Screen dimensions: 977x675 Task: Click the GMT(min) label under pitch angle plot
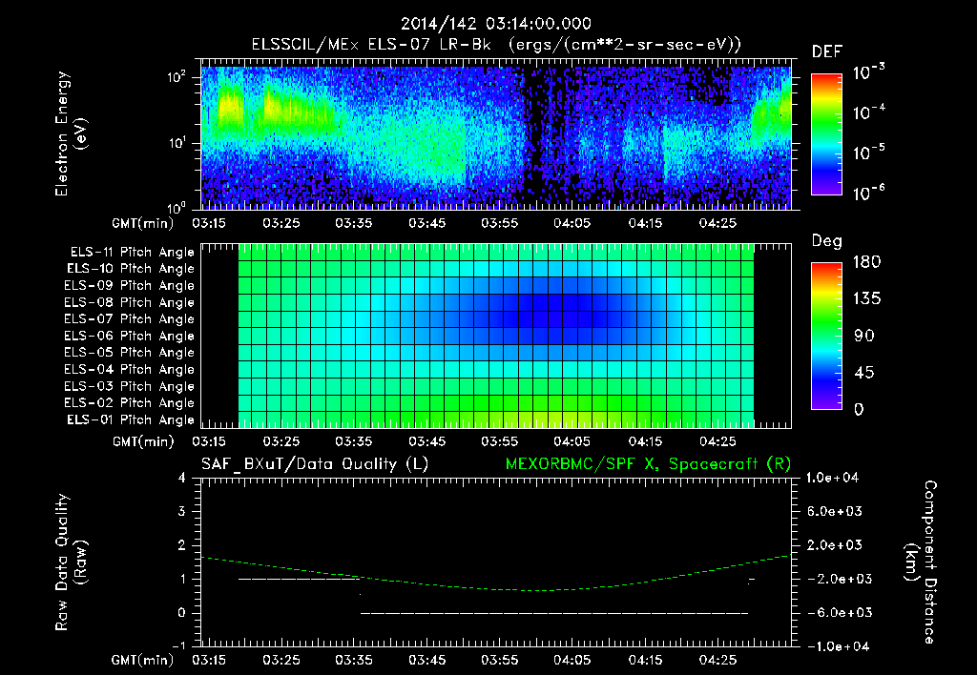click(x=143, y=442)
